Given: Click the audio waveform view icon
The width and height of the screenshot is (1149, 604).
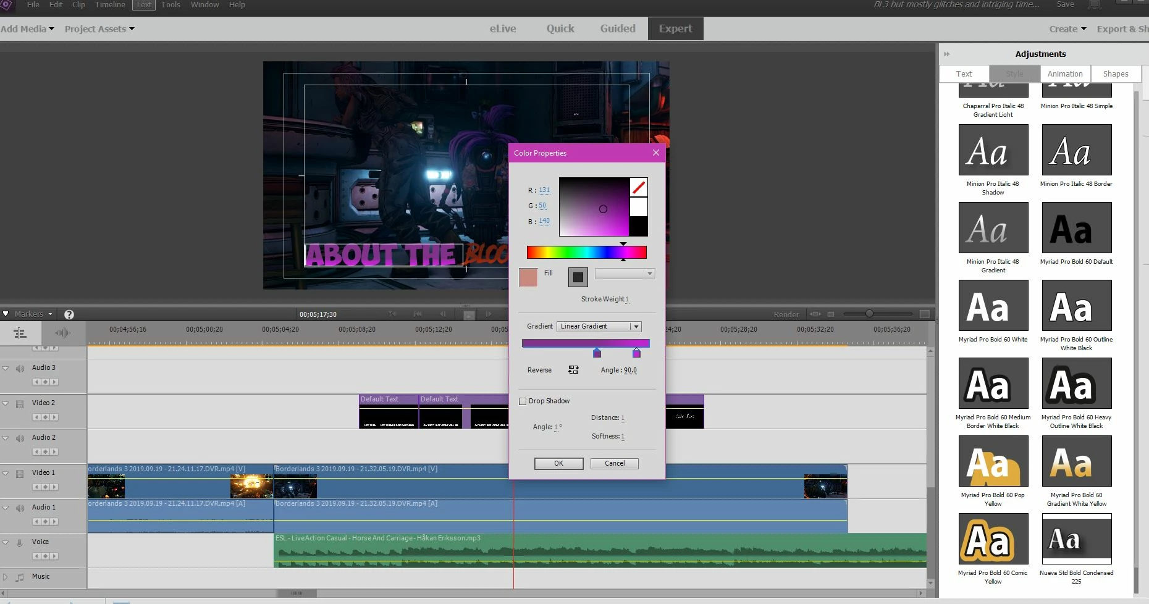Looking at the screenshot, I should point(62,333).
